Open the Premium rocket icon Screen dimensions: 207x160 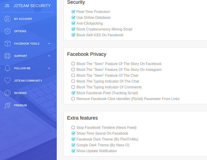[x=7, y=105]
